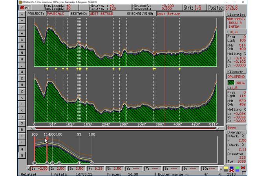Click the OMSCHRIJVING field West Betuwe
Image resolution: width=265 pixels, height=176 pixels.
point(190,14)
